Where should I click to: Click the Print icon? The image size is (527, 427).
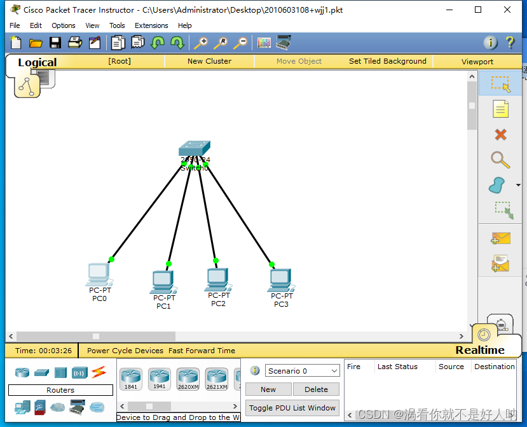(75, 43)
